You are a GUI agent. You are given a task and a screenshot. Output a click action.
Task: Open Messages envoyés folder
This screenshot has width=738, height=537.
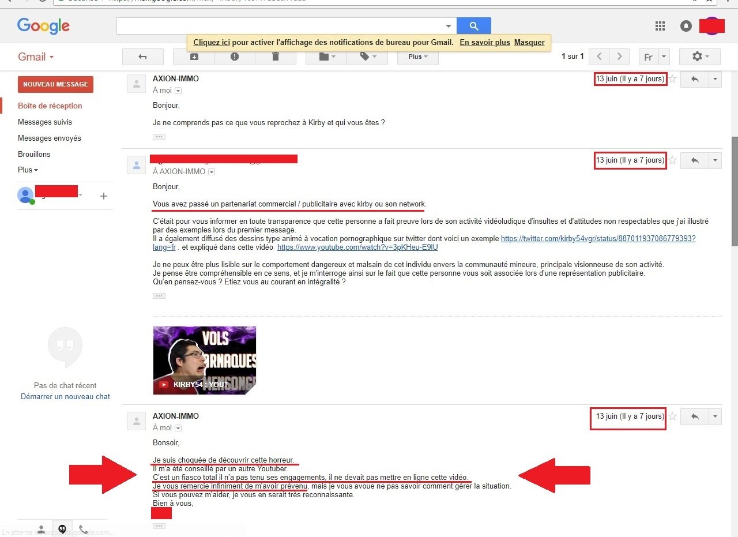click(50, 138)
